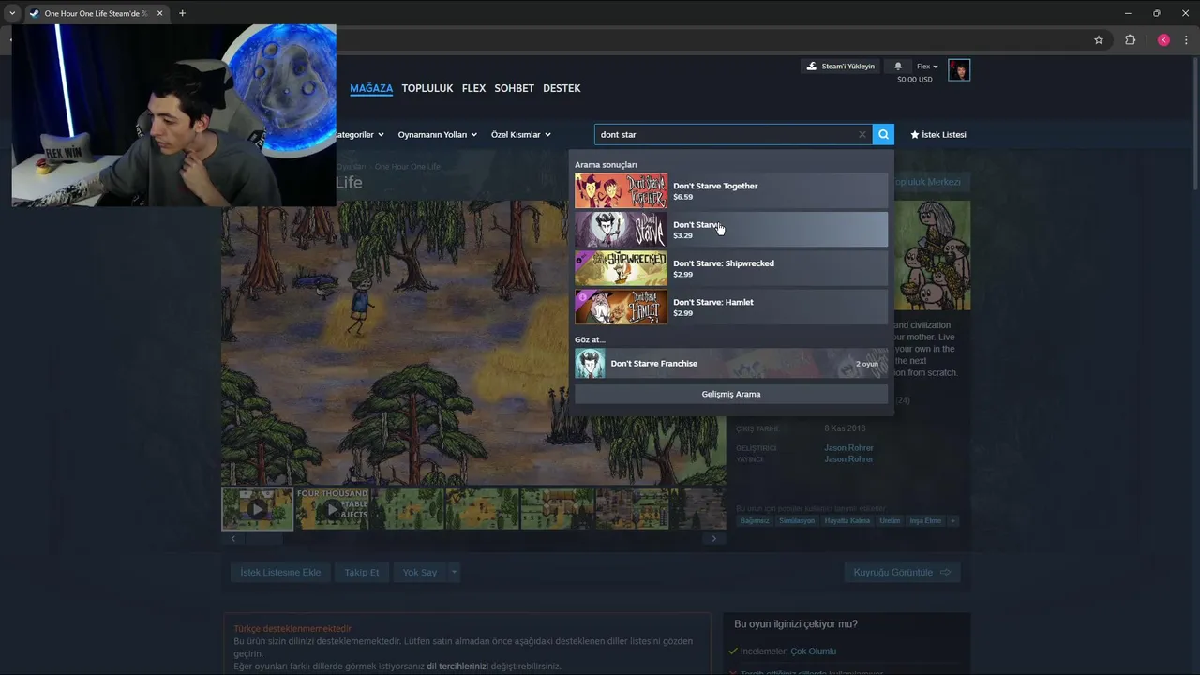Click the Üretim tag
The height and width of the screenshot is (675, 1200).
[x=890, y=520]
